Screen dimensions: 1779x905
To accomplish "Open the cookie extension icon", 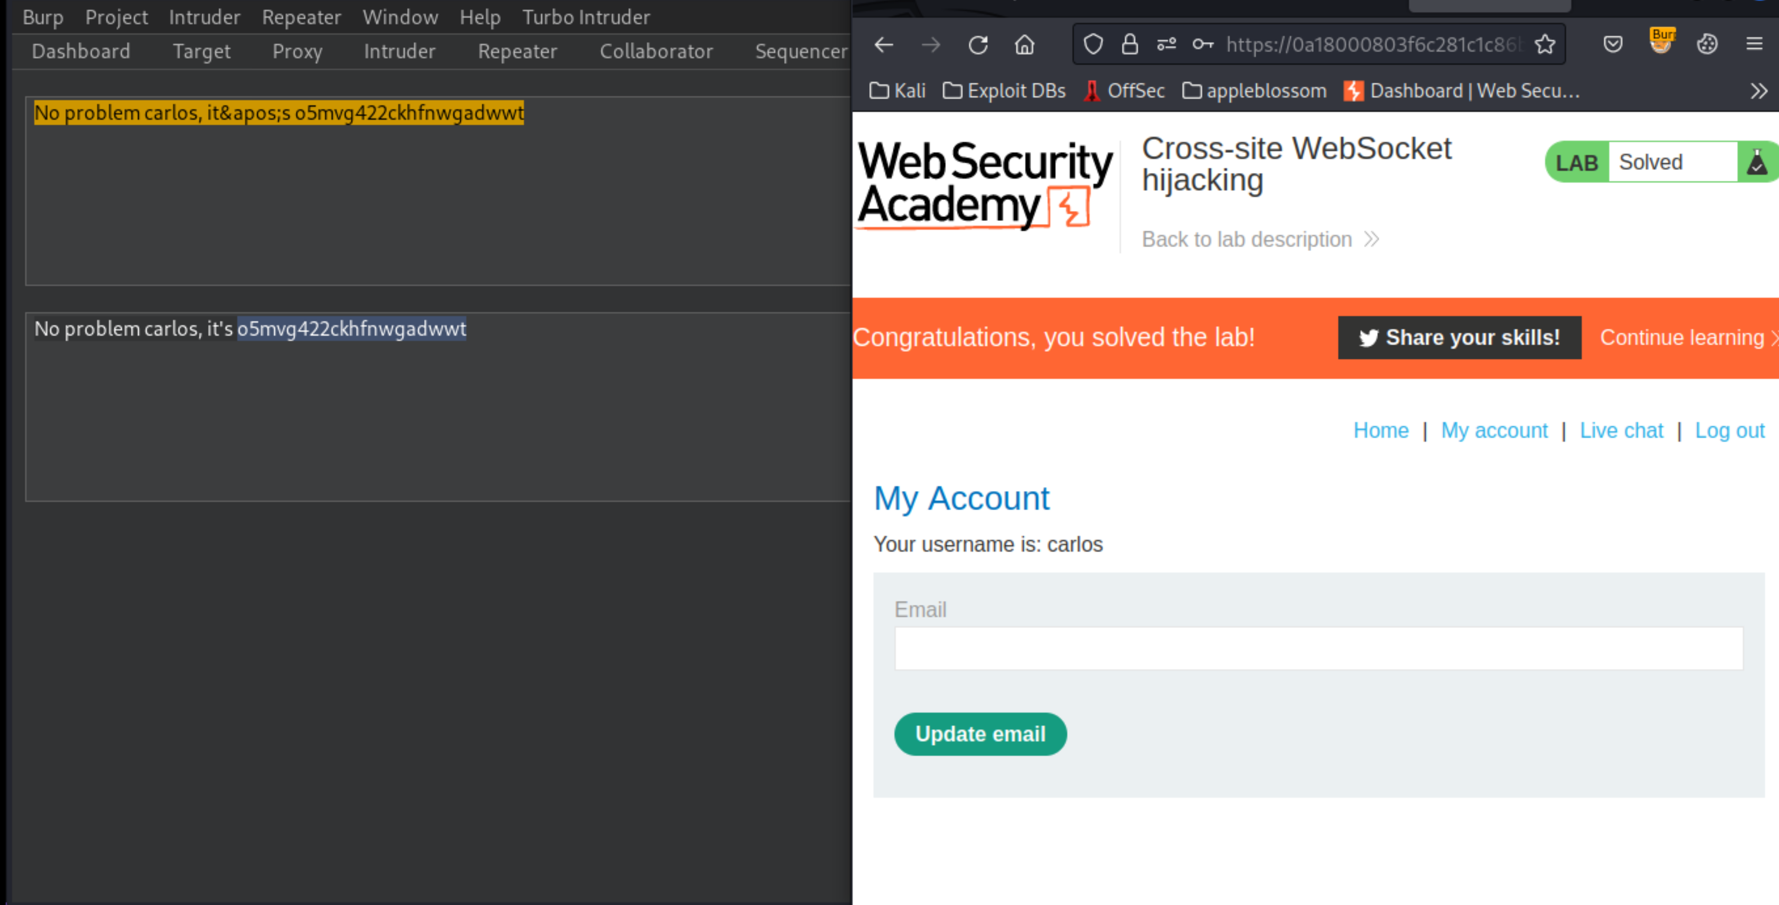I will pyautogui.click(x=1707, y=44).
